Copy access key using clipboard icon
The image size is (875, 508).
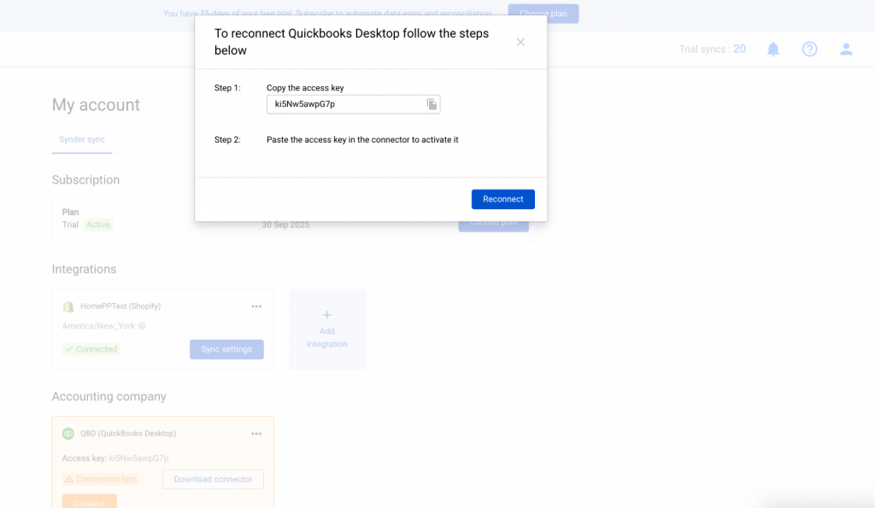point(432,104)
